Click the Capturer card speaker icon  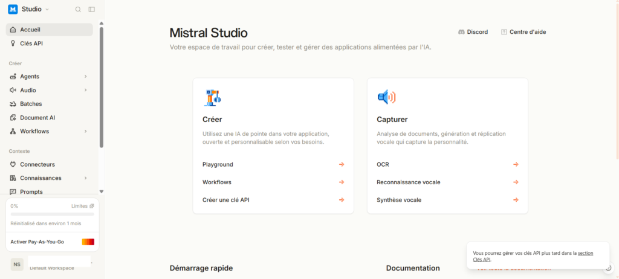(x=386, y=97)
